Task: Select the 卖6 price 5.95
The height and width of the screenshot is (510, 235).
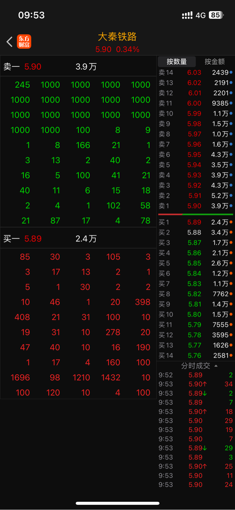Action: [x=194, y=155]
